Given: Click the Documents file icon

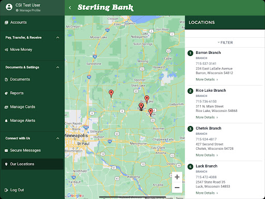Looking at the screenshot, I should coord(6,79).
